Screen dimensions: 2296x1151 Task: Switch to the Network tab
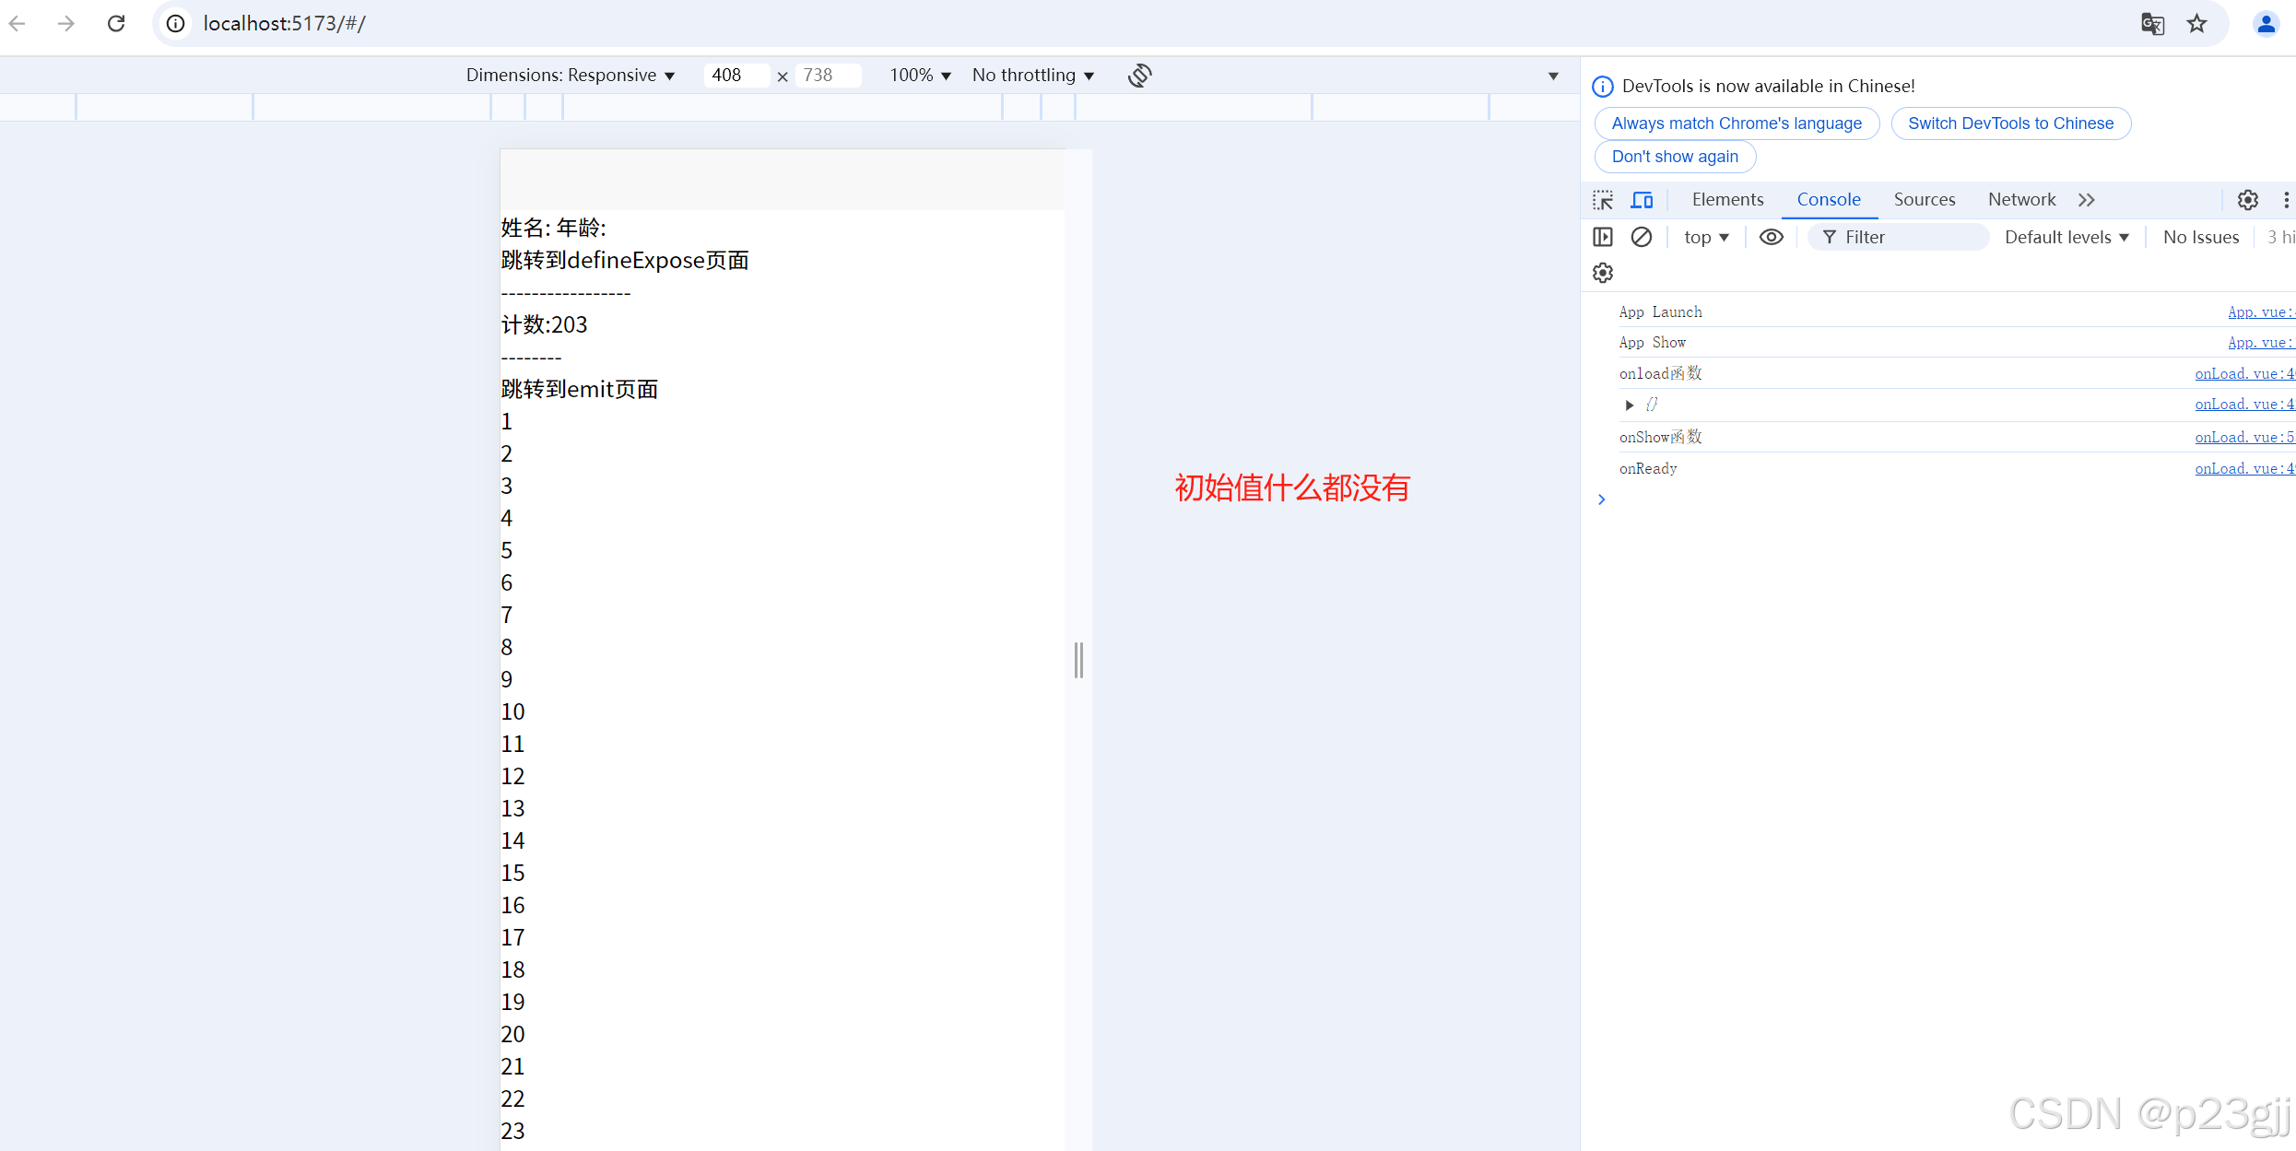(x=2021, y=199)
